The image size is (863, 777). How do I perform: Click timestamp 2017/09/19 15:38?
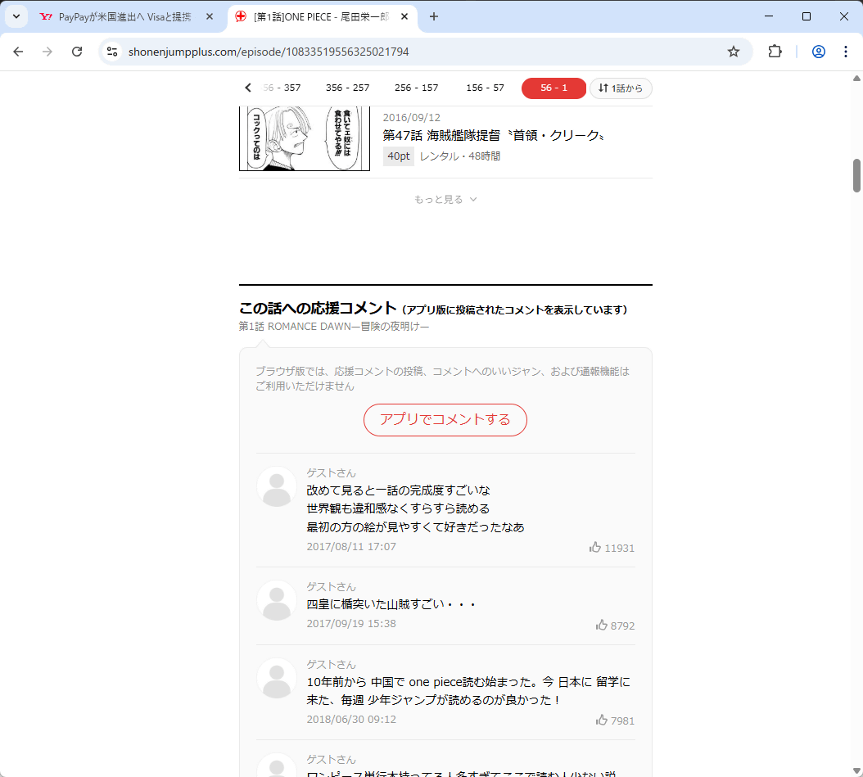(351, 623)
